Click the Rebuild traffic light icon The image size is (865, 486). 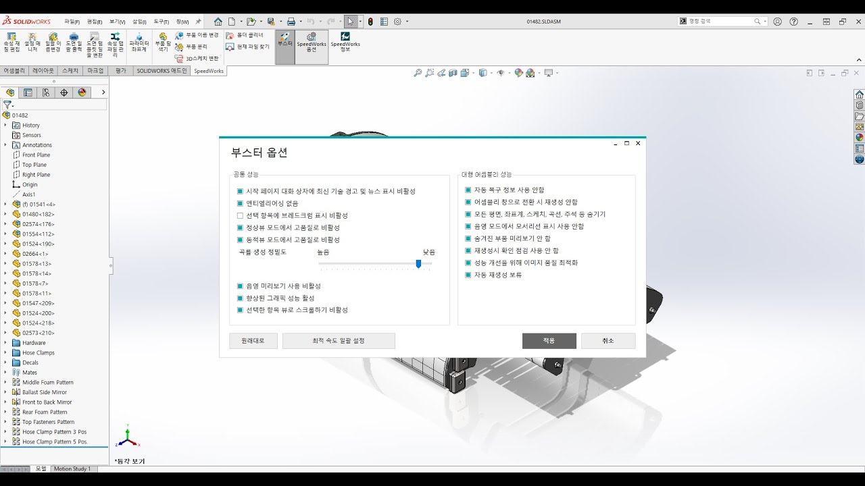(370, 22)
